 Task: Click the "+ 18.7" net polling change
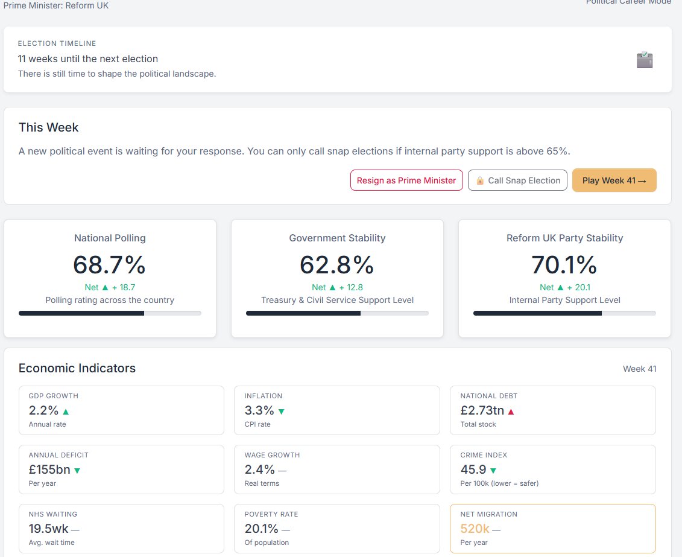124,287
